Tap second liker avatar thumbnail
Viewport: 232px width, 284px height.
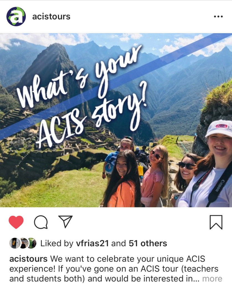pos(23,243)
